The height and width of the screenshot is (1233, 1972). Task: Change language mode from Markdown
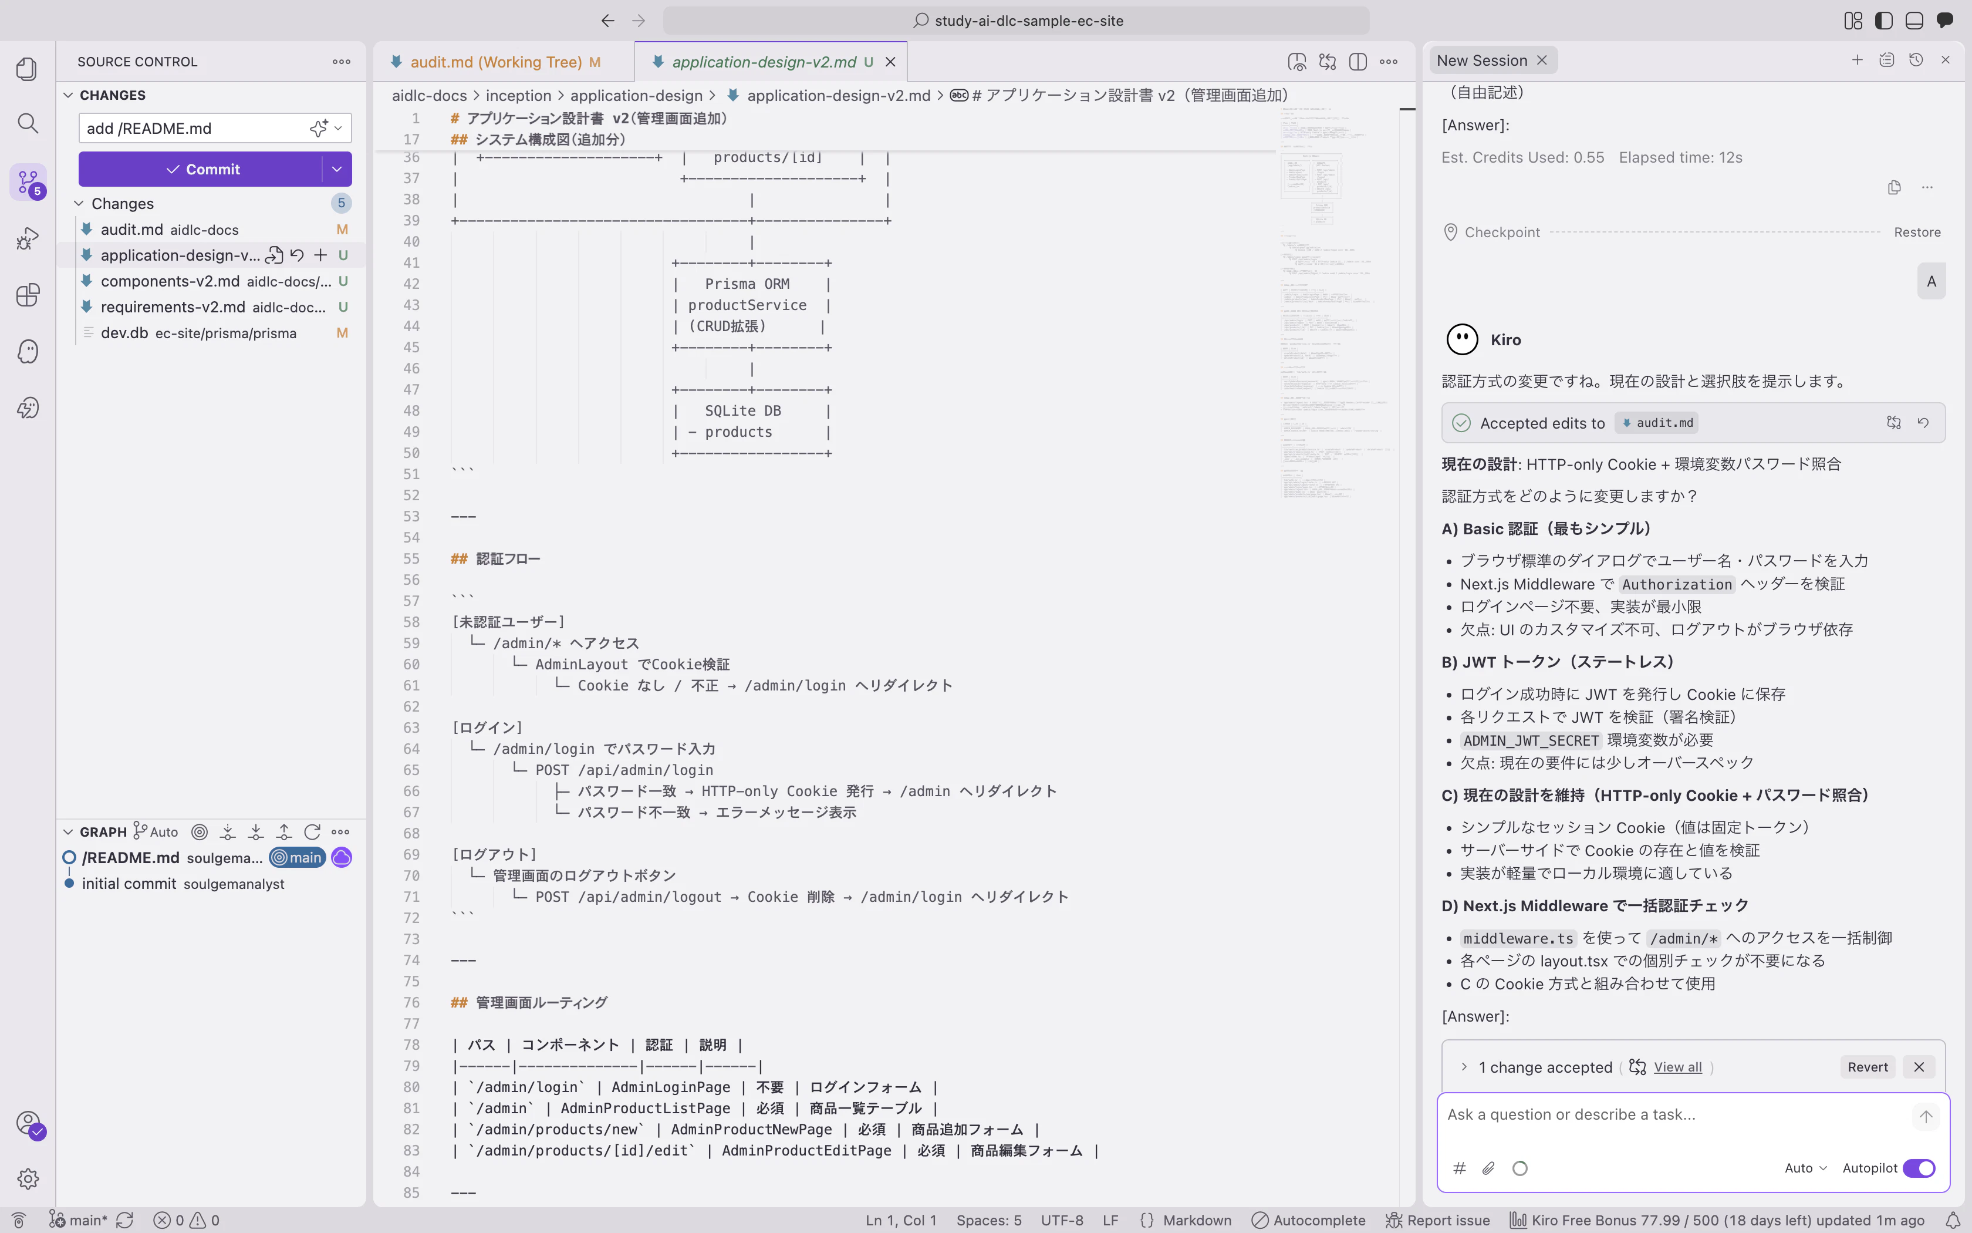(x=1196, y=1220)
